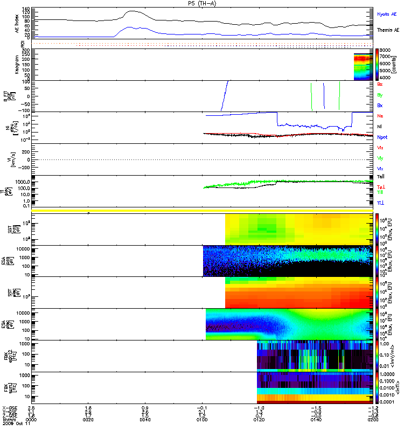Click the 0100 time tick label
404x431 pixels.
pos(202,420)
